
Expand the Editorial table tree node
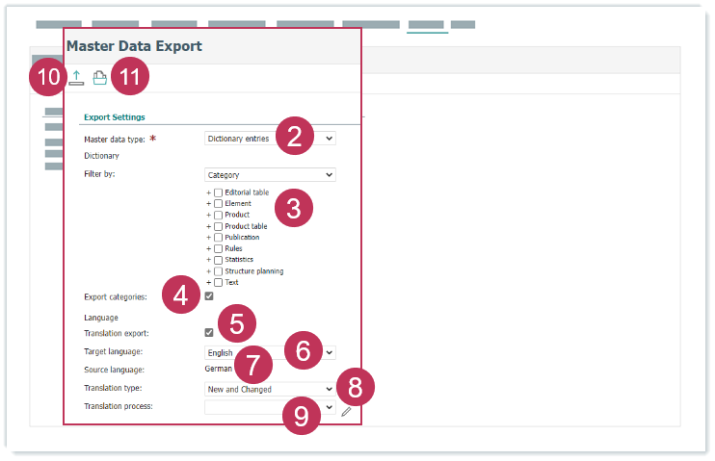click(208, 192)
